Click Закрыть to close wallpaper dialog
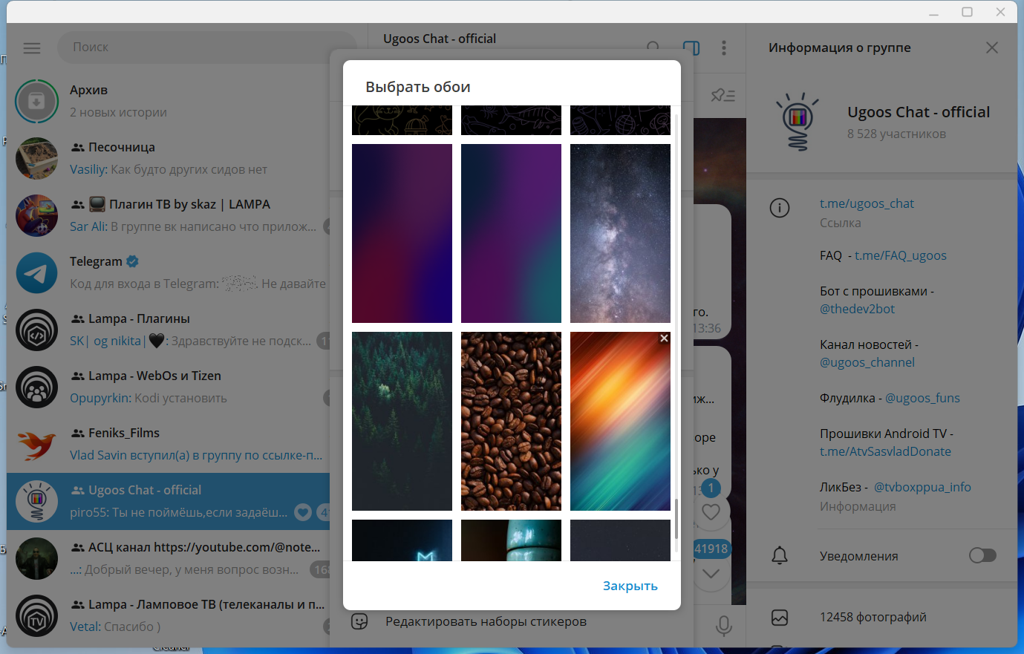The height and width of the screenshot is (654, 1024). (x=630, y=586)
